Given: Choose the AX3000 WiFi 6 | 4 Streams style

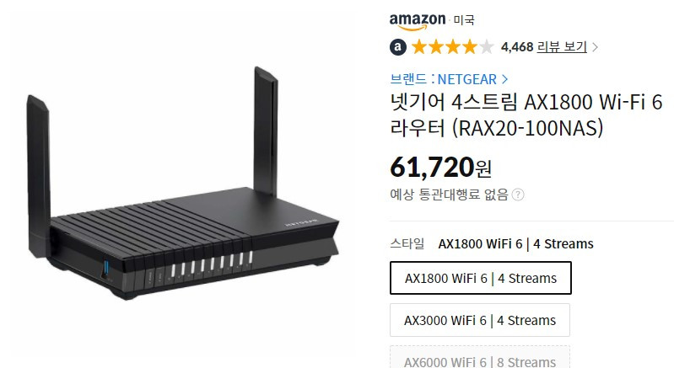Looking at the screenshot, I should click(x=480, y=320).
